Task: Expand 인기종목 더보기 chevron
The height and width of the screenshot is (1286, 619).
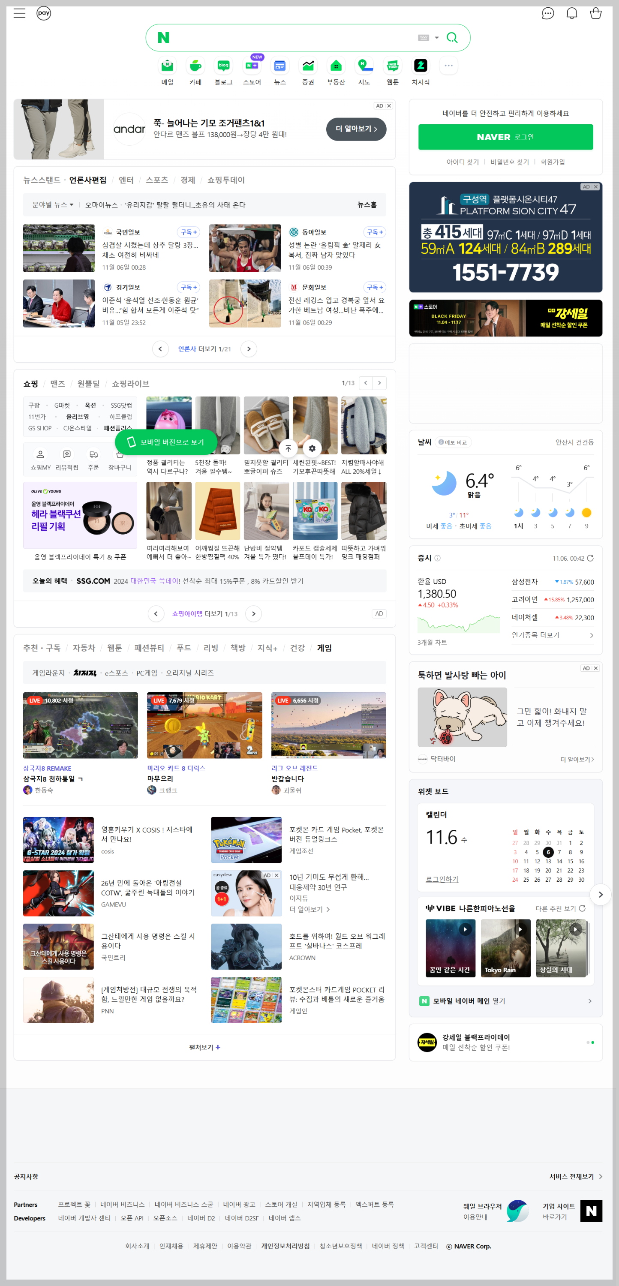Action: [592, 636]
